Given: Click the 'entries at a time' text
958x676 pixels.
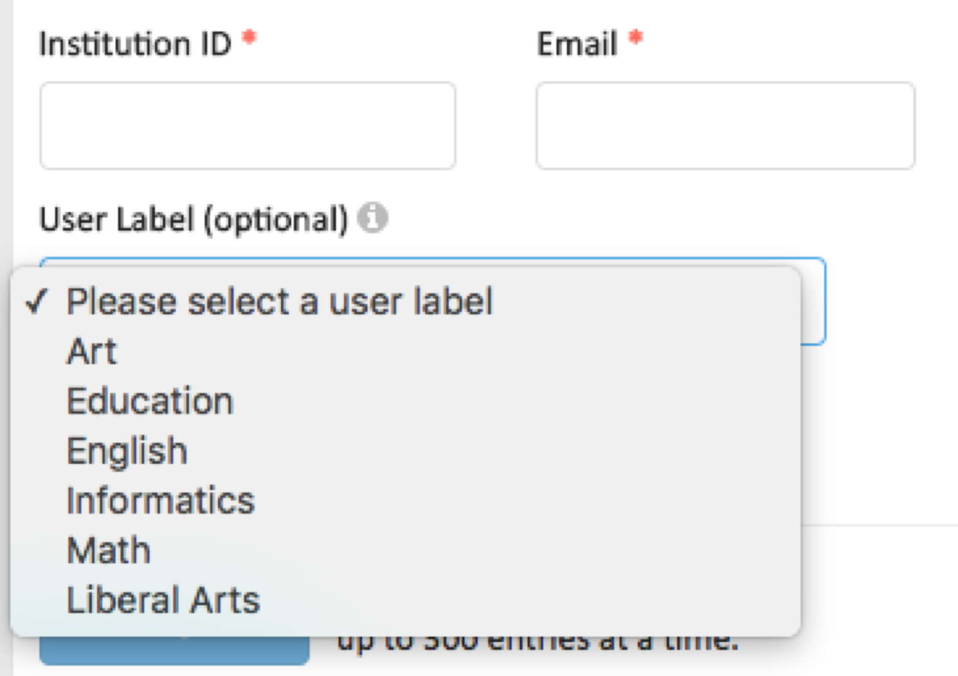Looking at the screenshot, I should (612, 643).
